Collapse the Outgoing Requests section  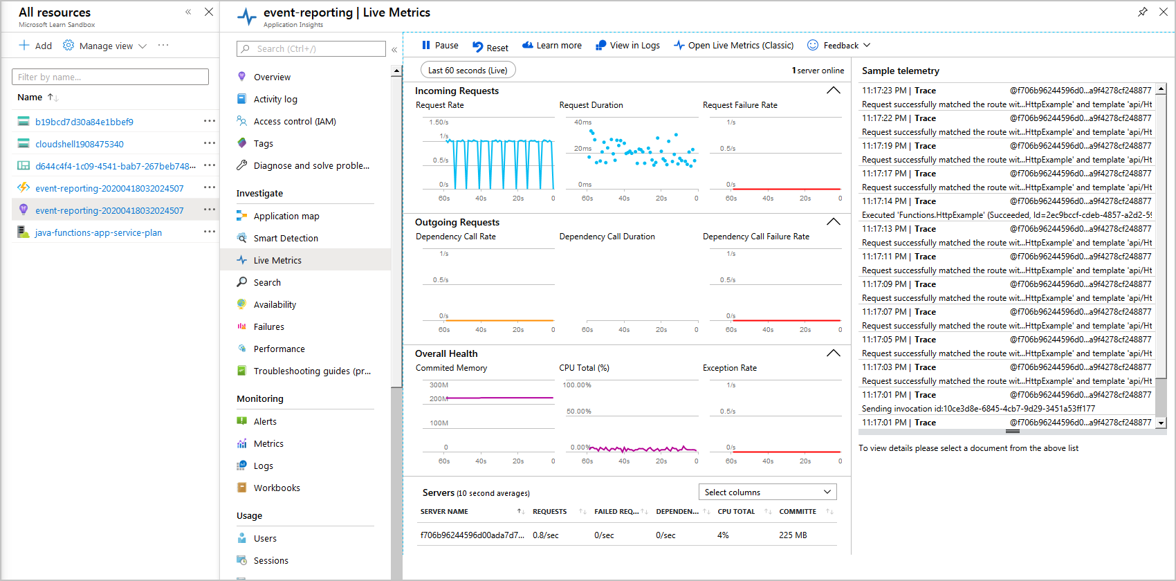click(x=834, y=222)
